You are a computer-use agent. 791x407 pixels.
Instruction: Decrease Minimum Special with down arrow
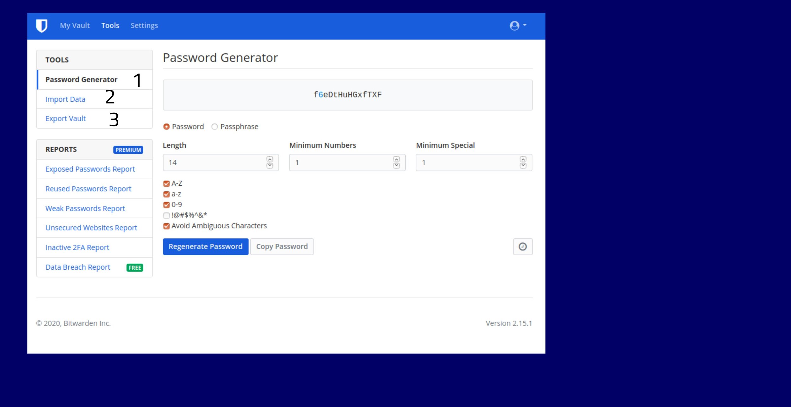(x=523, y=165)
